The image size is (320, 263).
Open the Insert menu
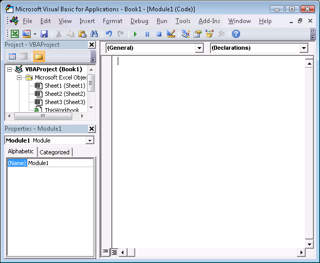tap(87, 21)
